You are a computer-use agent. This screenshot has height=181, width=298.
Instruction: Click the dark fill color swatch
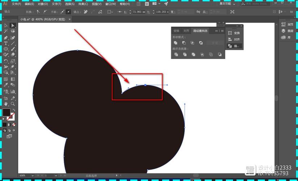point(6,112)
